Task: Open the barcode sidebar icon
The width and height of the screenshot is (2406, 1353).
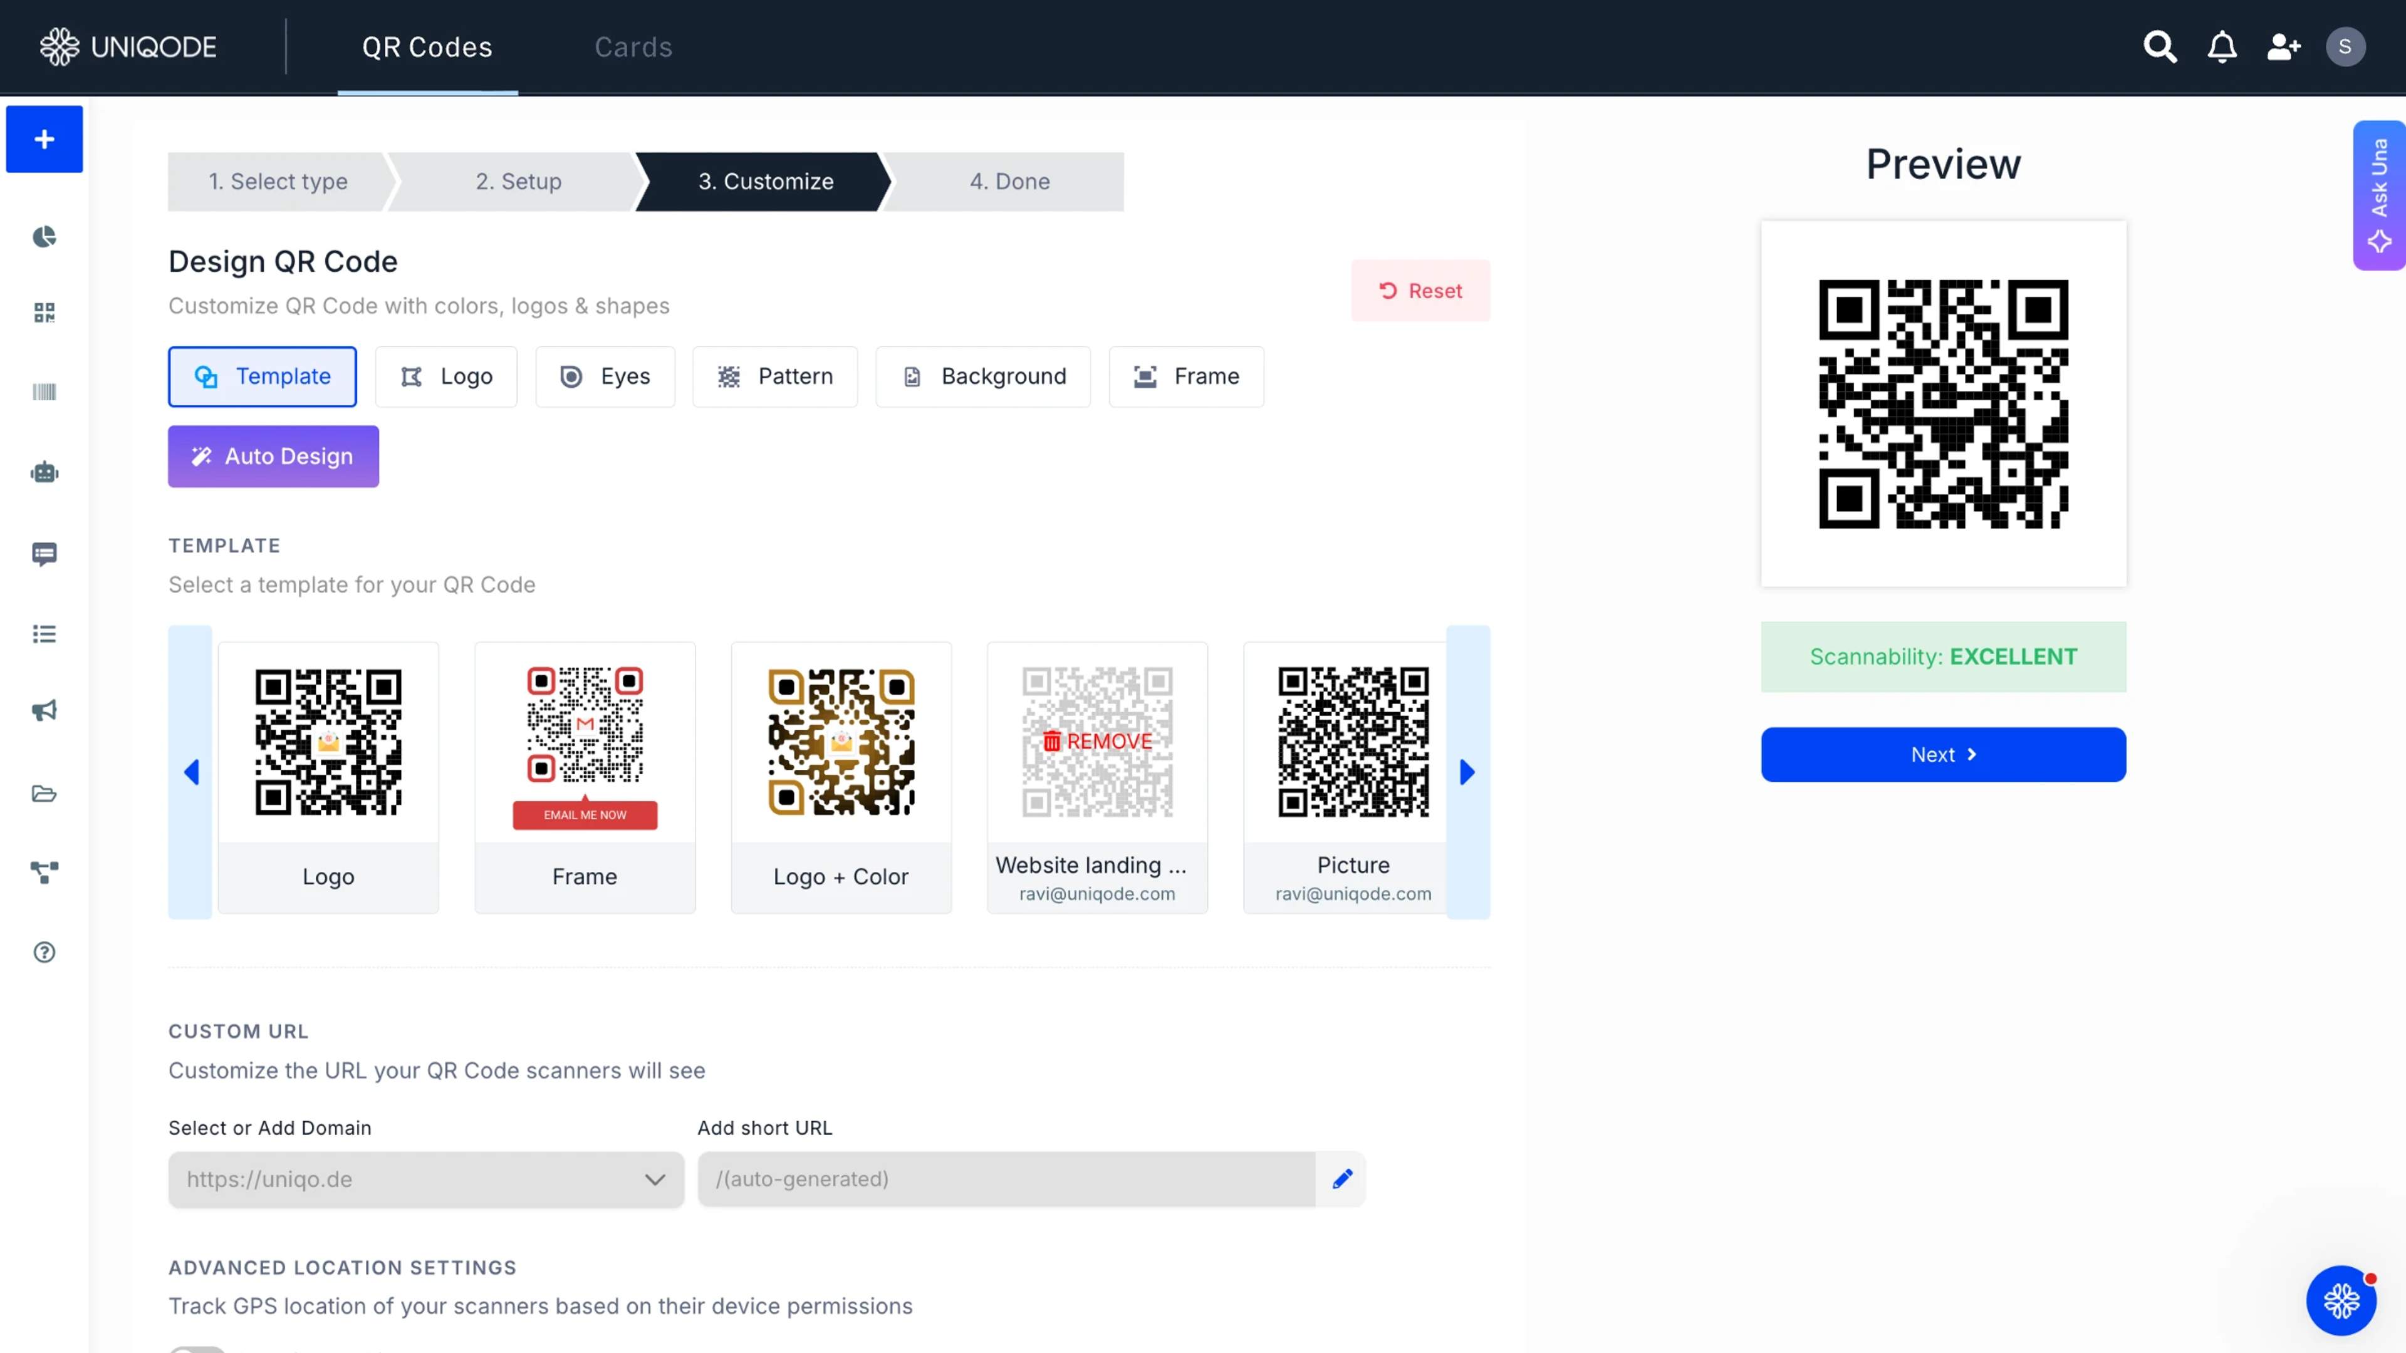Action: 44,392
